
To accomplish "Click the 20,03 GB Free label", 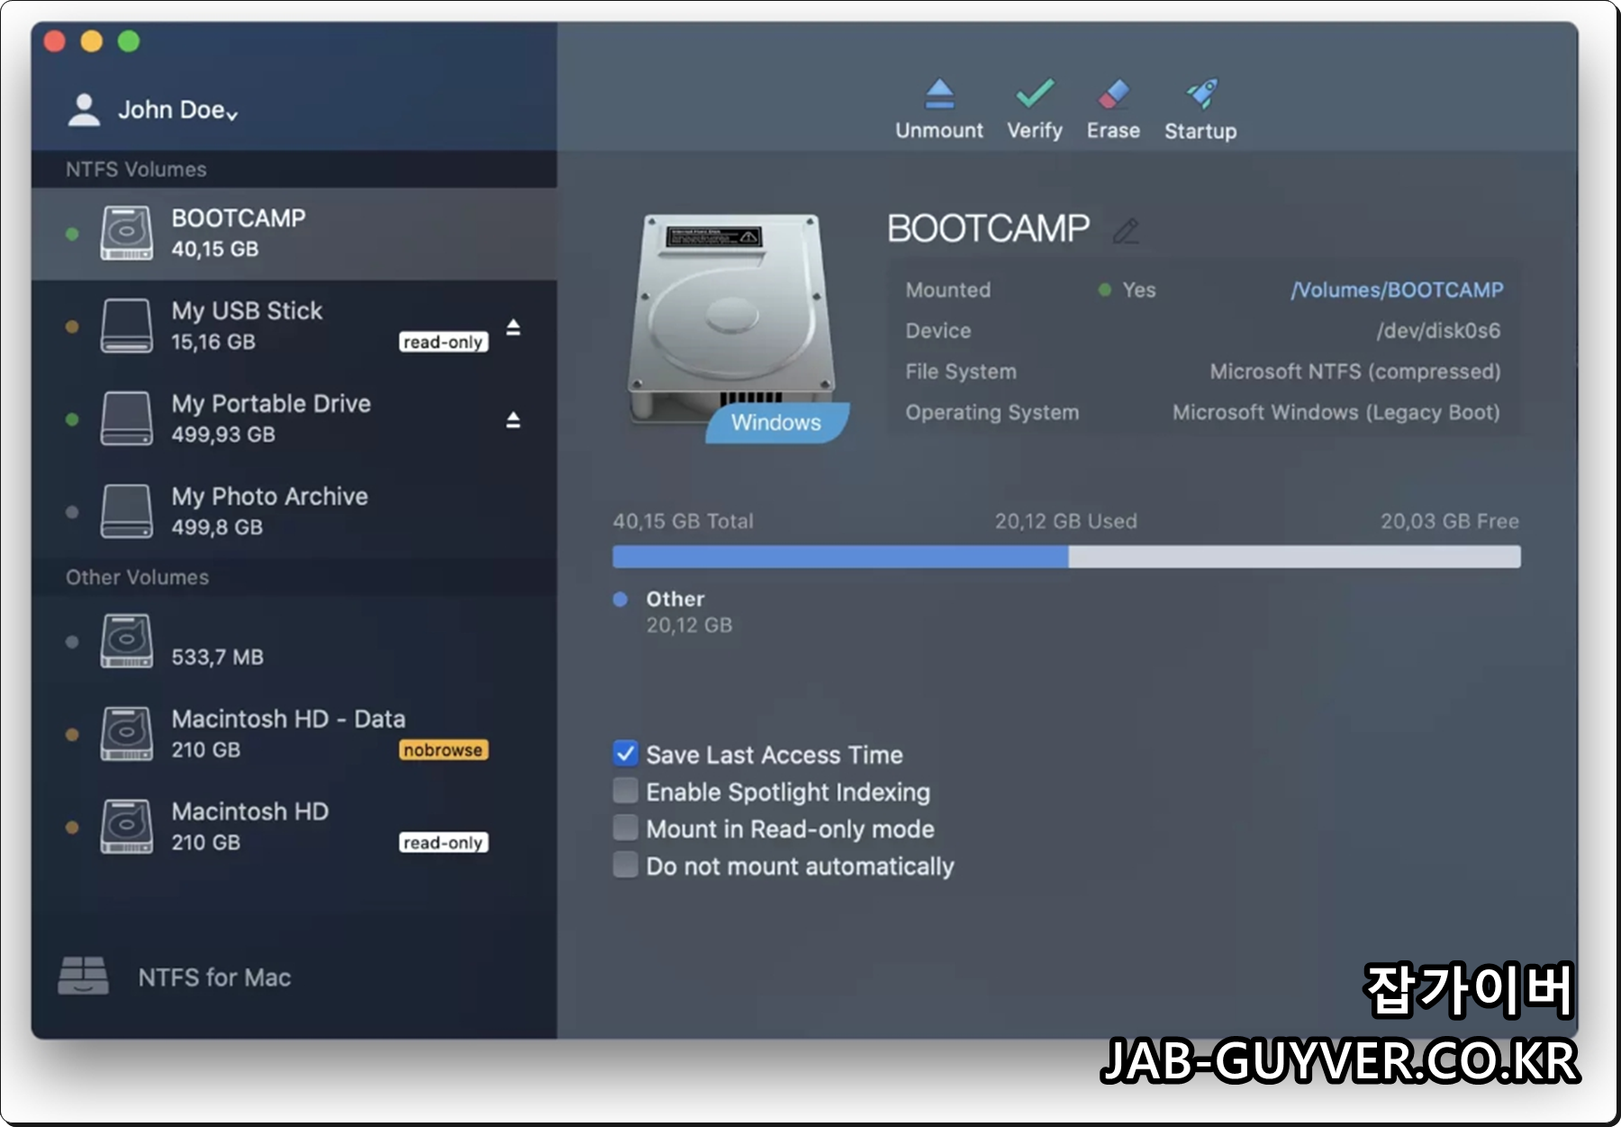I will [x=1450, y=521].
